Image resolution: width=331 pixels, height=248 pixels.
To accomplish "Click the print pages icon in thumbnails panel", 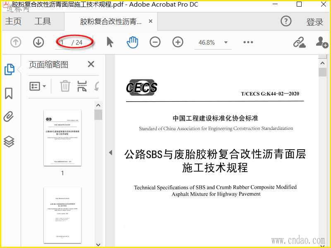I will click(82, 86).
